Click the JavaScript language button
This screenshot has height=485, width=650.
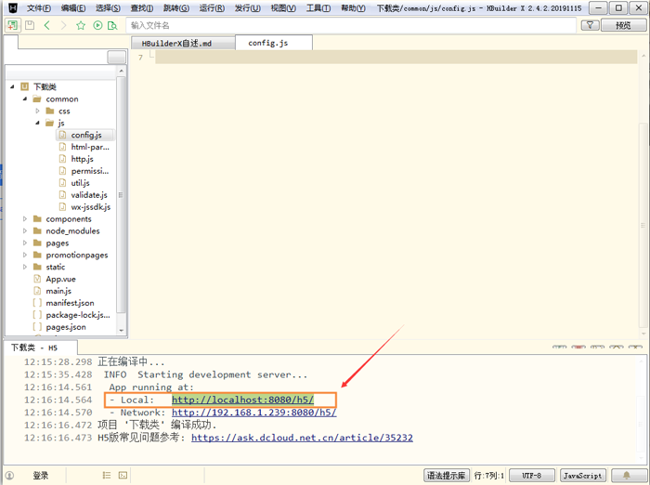(582, 476)
